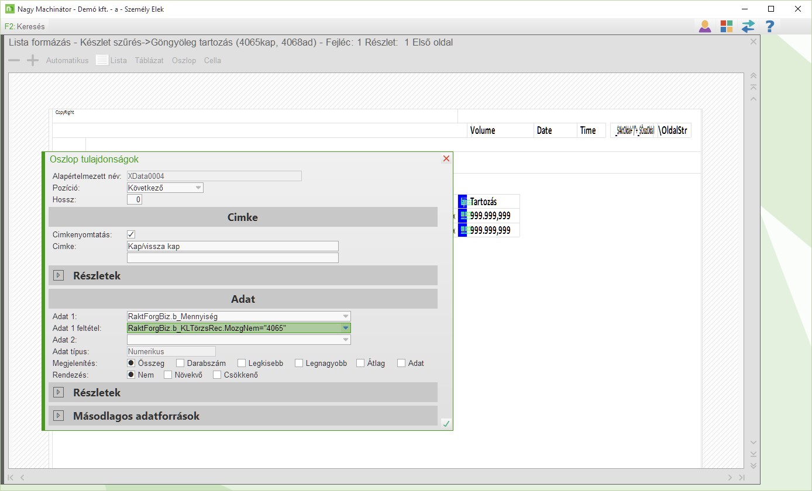Open the Táblázat menu

(149, 60)
